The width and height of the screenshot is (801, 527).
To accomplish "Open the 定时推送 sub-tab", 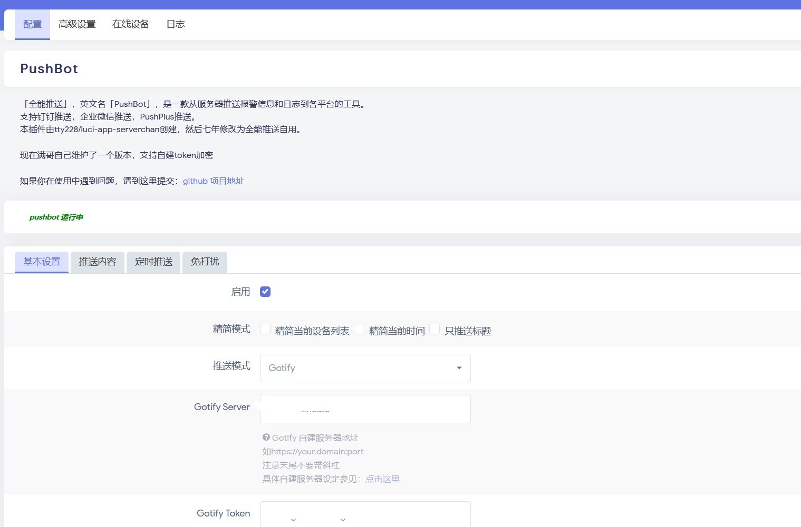I will click(x=153, y=262).
